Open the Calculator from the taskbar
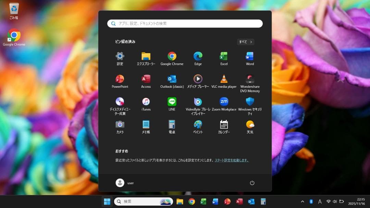 tap(263, 202)
